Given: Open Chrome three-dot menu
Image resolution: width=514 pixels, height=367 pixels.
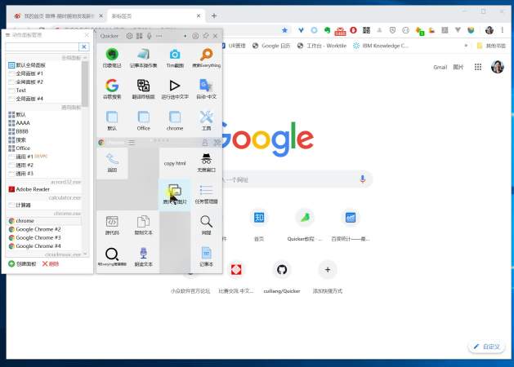Looking at the screenshot, I should 503,30.
